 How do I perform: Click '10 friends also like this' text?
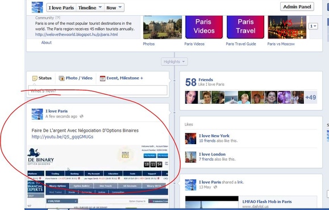tap(218, 141)
